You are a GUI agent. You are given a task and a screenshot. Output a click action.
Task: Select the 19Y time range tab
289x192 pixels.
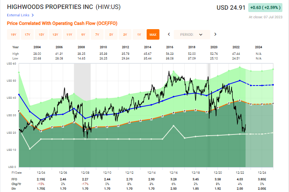(x=14, y=35)
